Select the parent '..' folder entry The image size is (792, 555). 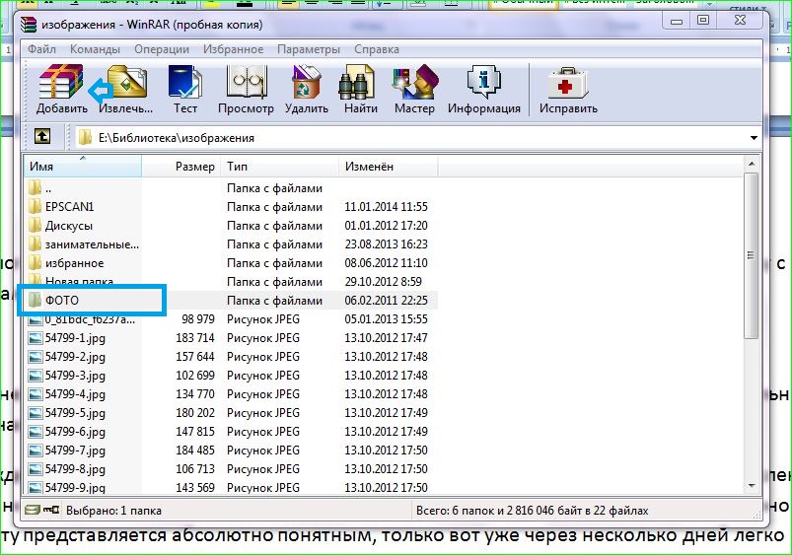48,188
